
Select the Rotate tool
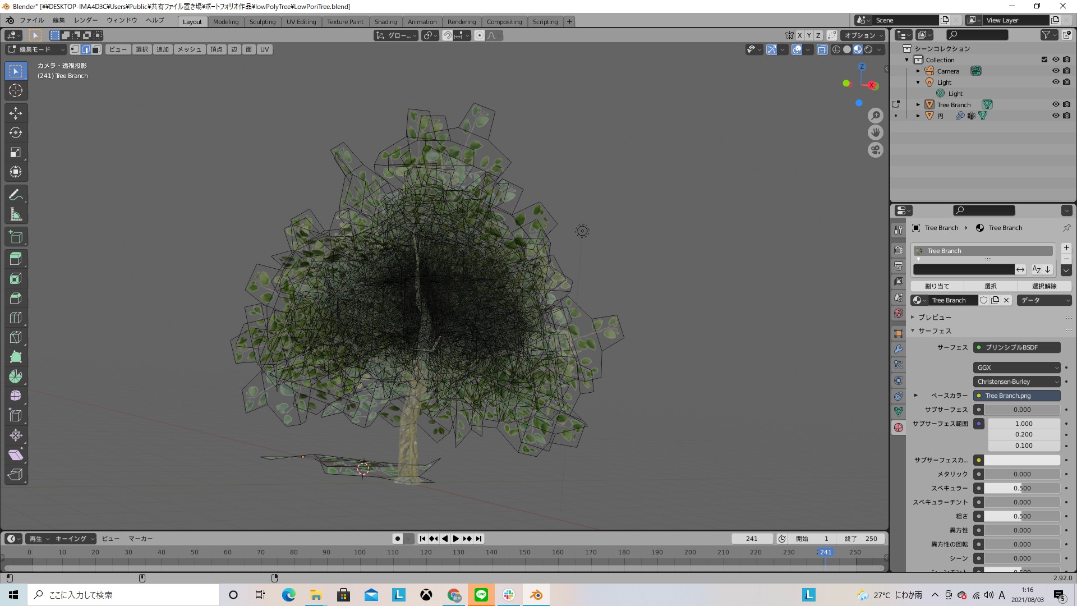click(16, 133)
